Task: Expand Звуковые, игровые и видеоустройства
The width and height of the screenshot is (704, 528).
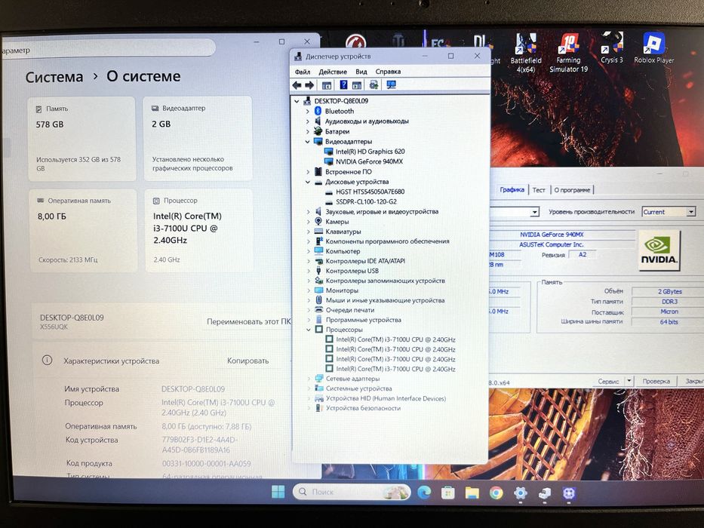Action: click(308, 211)
